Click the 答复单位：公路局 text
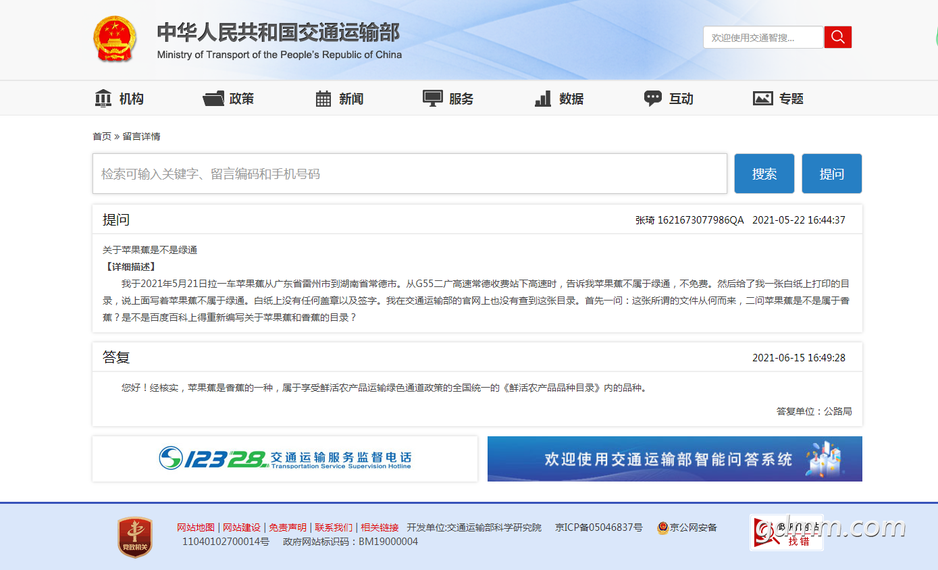938x570 pixels. tap(814, 411)
